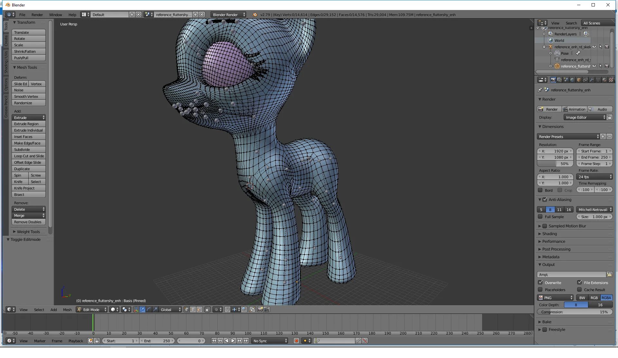
Task: Toggle File Extensions checkbox
Action: 580,282
